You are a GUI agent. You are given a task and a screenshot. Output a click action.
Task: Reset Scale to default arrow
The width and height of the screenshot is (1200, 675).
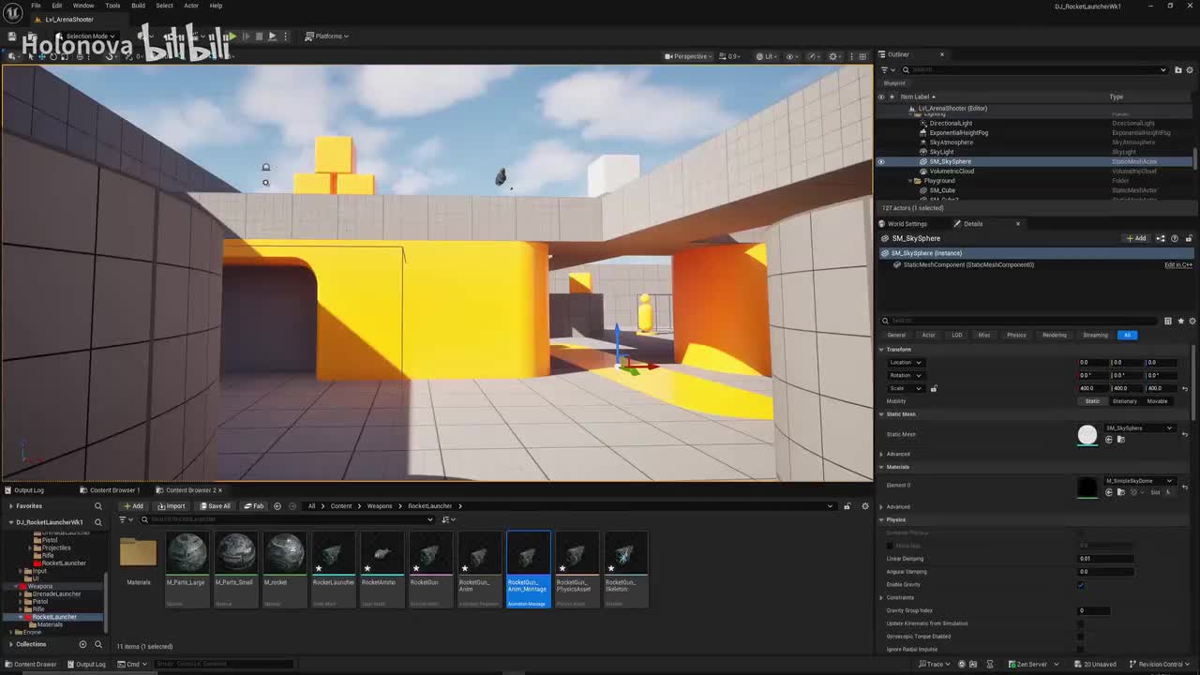click(x=1185, y=388)
